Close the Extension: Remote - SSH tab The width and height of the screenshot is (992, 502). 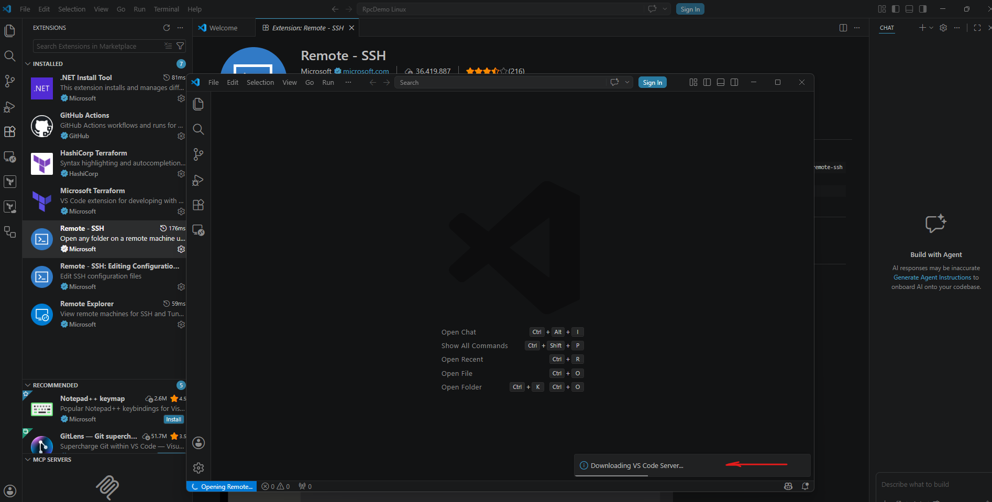click(x=352, y=28)
